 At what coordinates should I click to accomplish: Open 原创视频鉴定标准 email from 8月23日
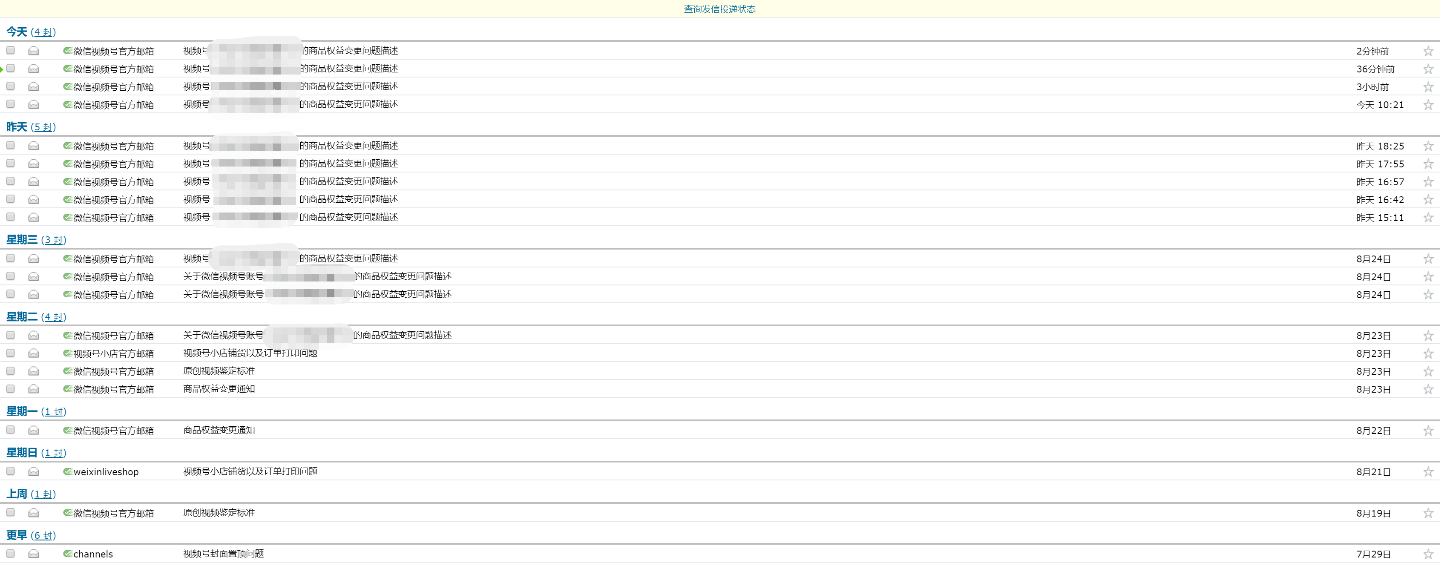220,372
